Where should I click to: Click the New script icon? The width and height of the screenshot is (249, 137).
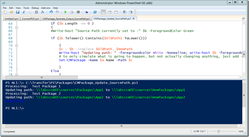click(x=5, y=12)
